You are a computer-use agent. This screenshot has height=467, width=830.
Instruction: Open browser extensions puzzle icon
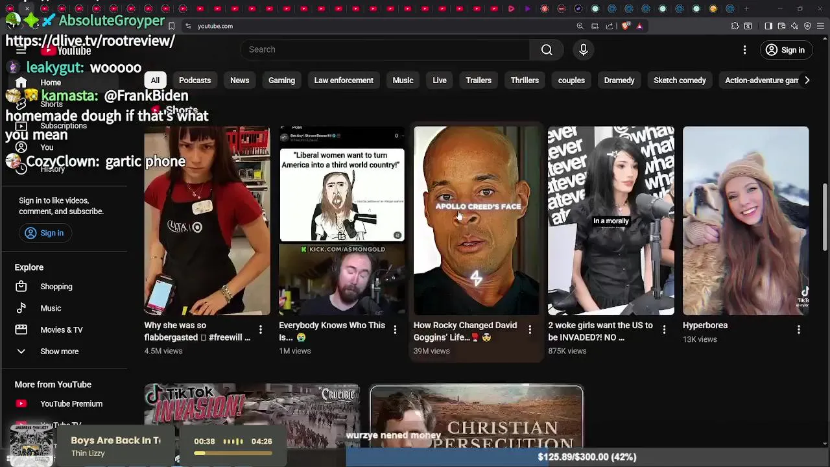pyautogui.click(x=735, y=26)
